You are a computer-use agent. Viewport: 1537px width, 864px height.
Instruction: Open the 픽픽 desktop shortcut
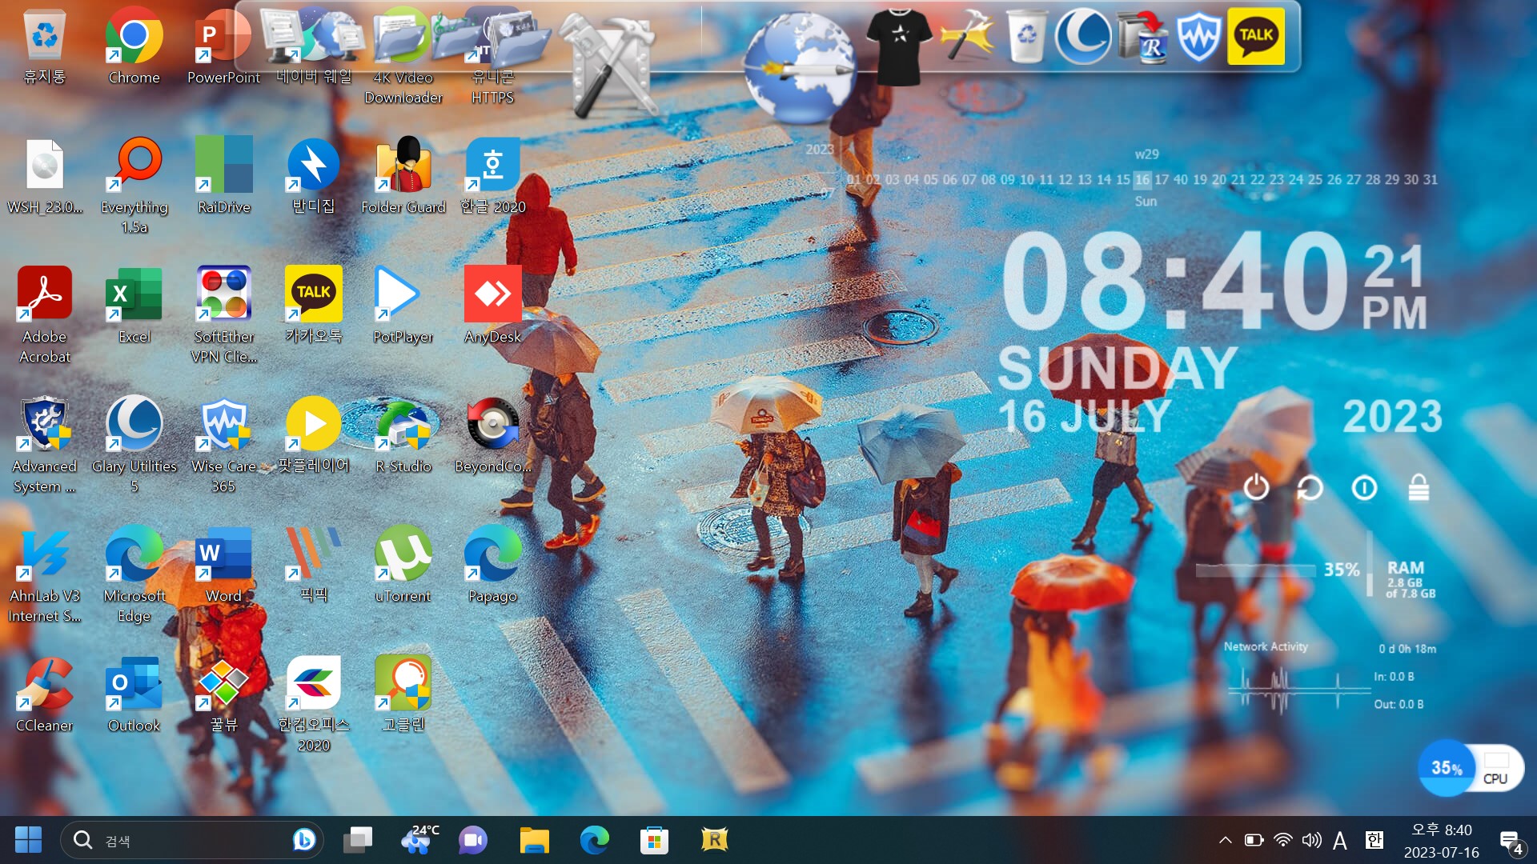(x=313, y=565)
